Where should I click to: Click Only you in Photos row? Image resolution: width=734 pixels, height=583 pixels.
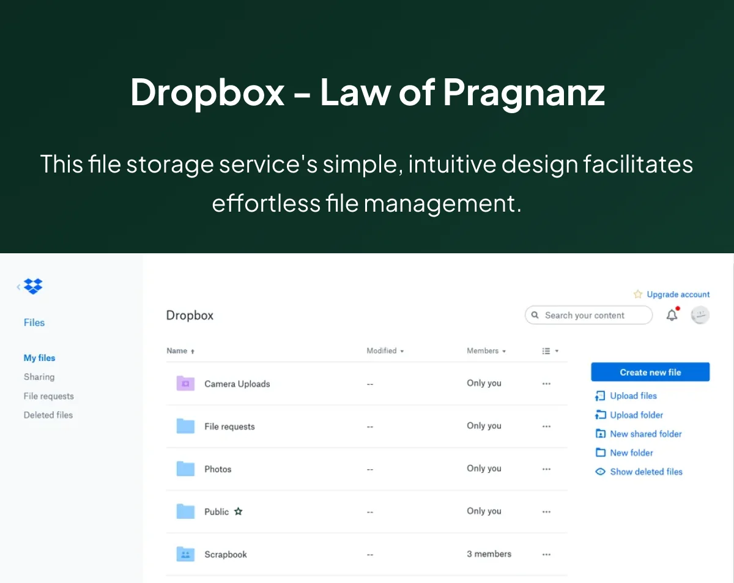click(x=484, y=468)
